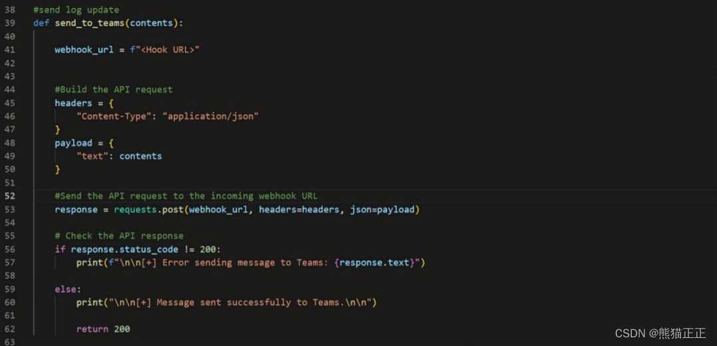Click line number 39 in the gutter
This screenshot has width=717, height=346.
point(9,23)
